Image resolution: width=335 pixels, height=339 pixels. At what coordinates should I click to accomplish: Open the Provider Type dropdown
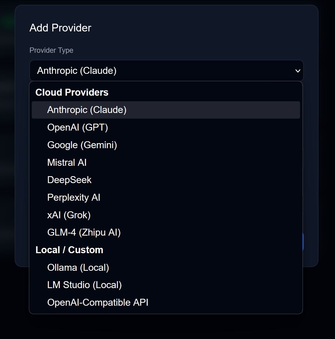(166, 70)
